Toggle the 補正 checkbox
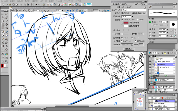This screenshot has width=178, height=111. point(150,36)
